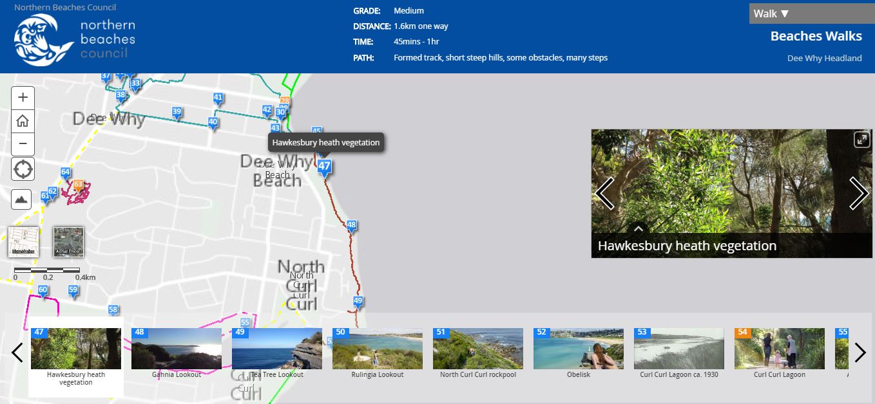Switch to Boundaries basemap thumbnail
This screenshot has width=875, height=404.
click(x=23, y=242)
